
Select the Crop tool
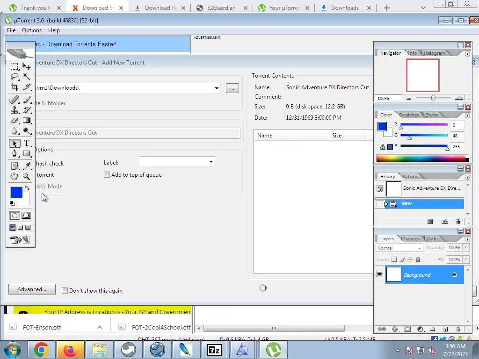tap(14, 87)
